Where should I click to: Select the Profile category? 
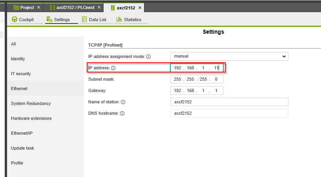click(x=46, y=163)
